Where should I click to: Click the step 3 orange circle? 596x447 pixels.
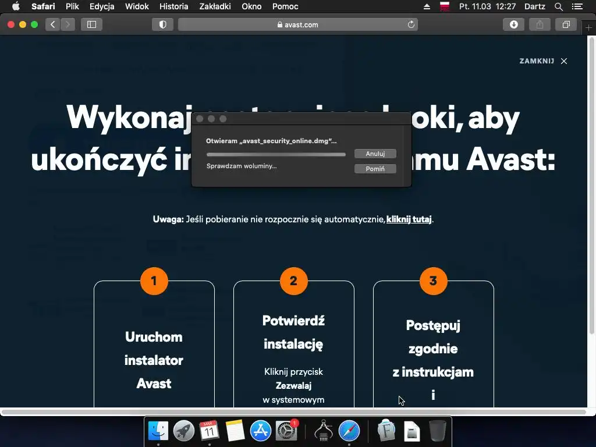click(x=433, y=281)
